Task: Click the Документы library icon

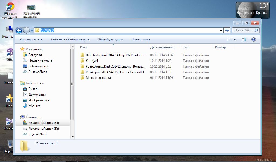Action: (25, 94)
